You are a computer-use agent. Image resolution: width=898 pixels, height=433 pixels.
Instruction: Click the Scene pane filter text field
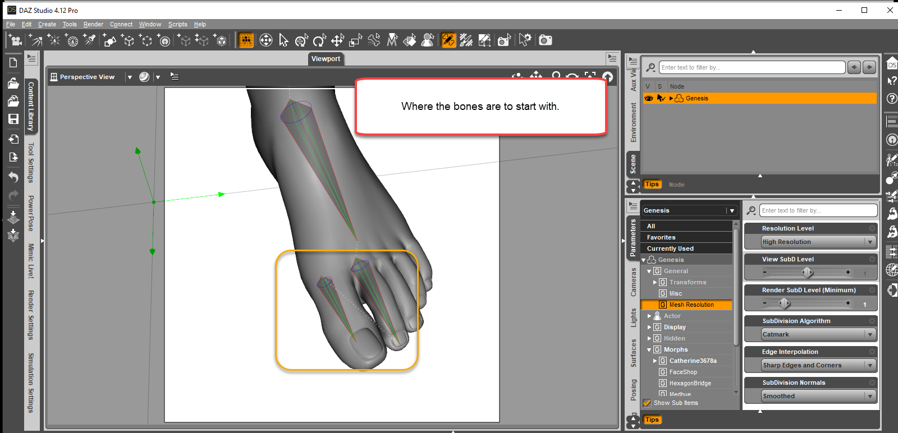pyautogui.click(x=752, y=67)
